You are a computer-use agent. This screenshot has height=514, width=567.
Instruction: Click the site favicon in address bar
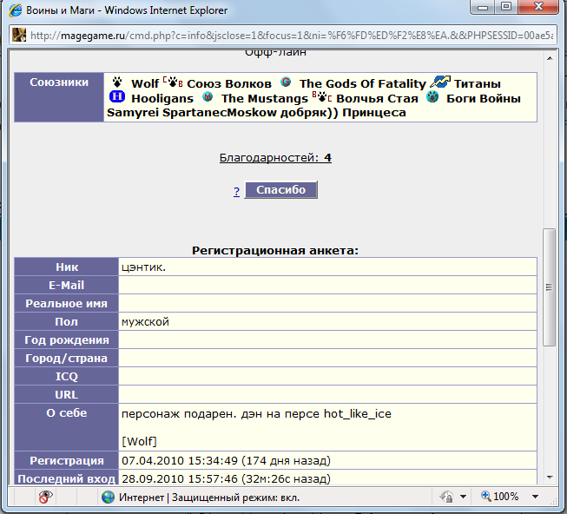click(19, 35)
